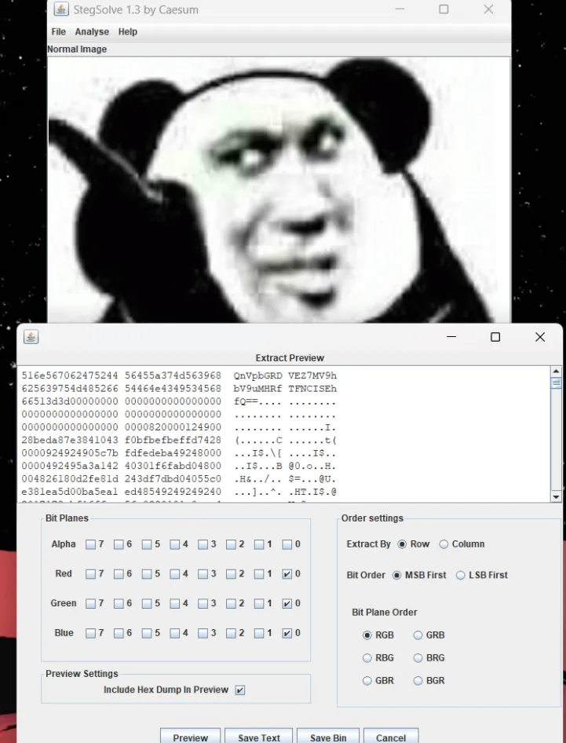
Task: Click the Save Bin button
Action: click(x=328, y=737)
